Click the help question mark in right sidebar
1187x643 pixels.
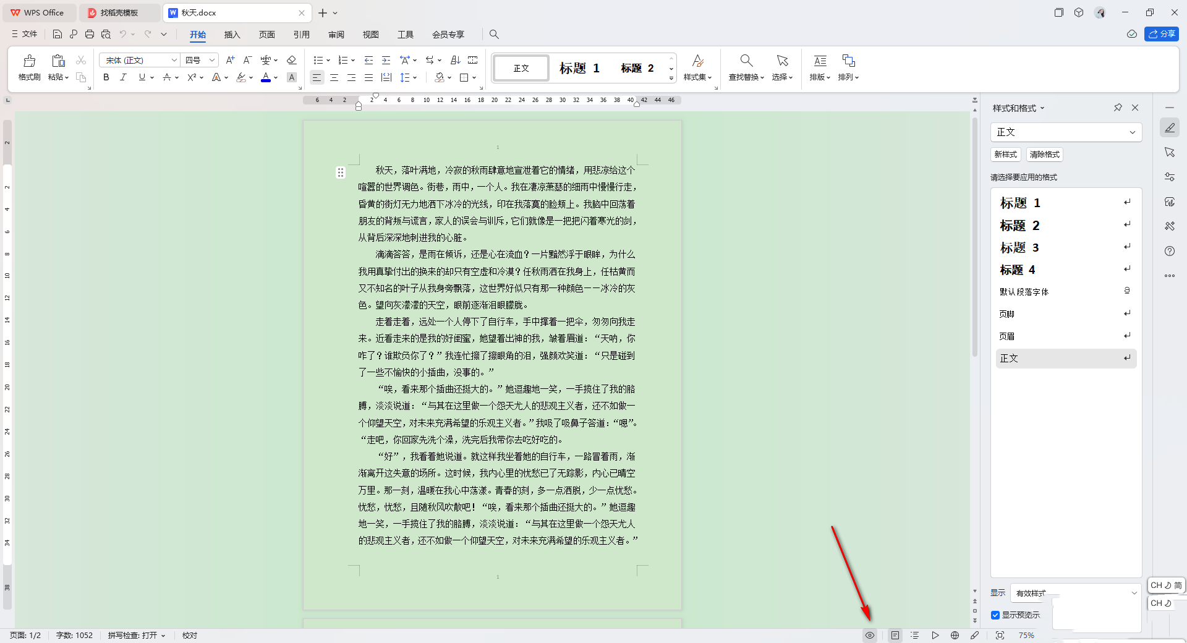(1170, 251)
